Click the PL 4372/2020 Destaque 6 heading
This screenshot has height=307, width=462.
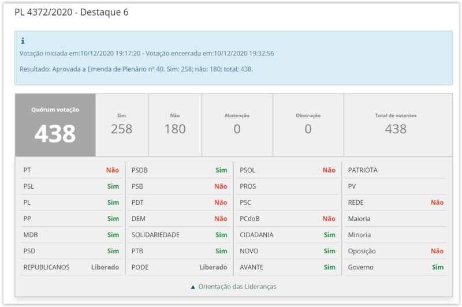coord(72,12)
